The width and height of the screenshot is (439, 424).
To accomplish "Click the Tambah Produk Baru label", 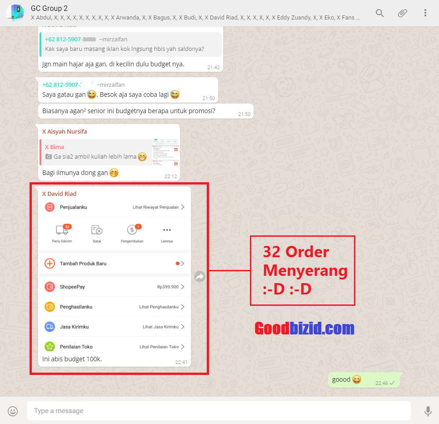I will pyautogui.click(x=83, y=264).
